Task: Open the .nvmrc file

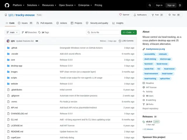Action: (x=14, y=102)
